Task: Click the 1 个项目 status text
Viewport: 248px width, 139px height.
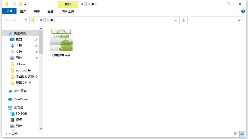Action: click(12, 134)
